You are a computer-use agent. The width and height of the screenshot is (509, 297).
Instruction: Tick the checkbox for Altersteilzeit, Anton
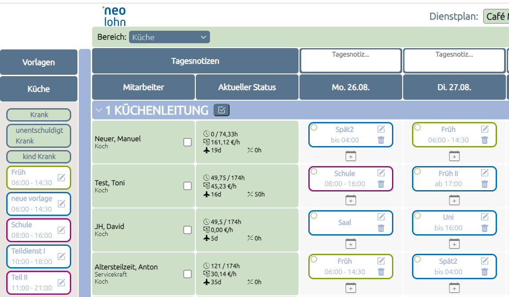(187, 274)
